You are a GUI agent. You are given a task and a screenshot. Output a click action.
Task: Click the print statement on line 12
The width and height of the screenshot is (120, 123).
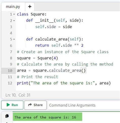click(x=64, y=83)
